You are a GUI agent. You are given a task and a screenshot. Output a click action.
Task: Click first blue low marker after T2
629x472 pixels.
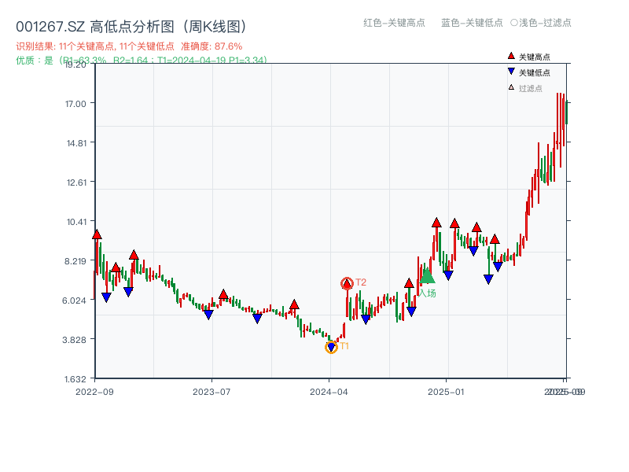pos(366,319)
